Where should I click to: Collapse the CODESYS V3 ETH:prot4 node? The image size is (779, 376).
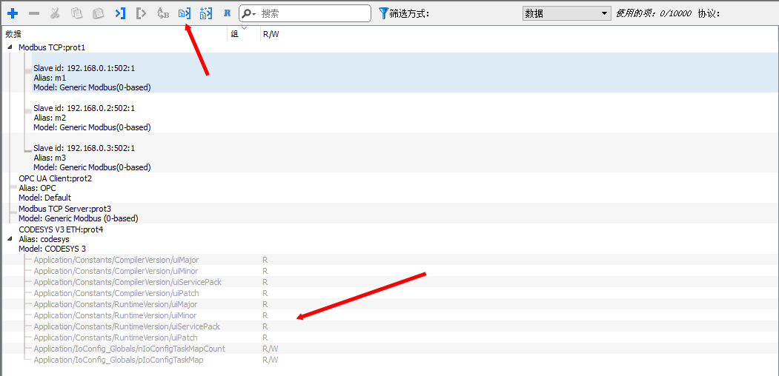(10, 238)
